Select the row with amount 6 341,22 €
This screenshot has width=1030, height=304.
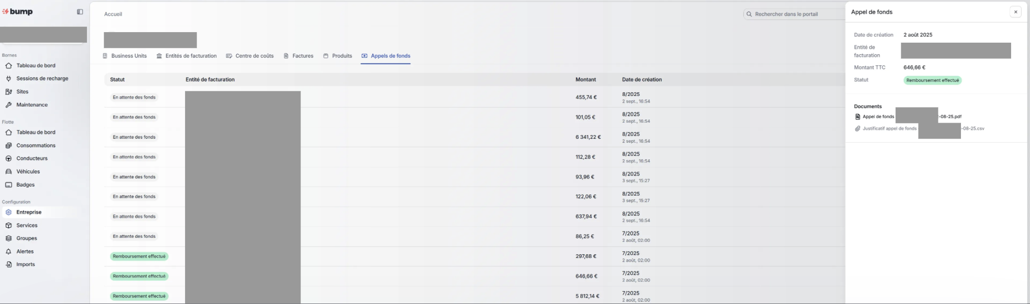tap(588, 137)
